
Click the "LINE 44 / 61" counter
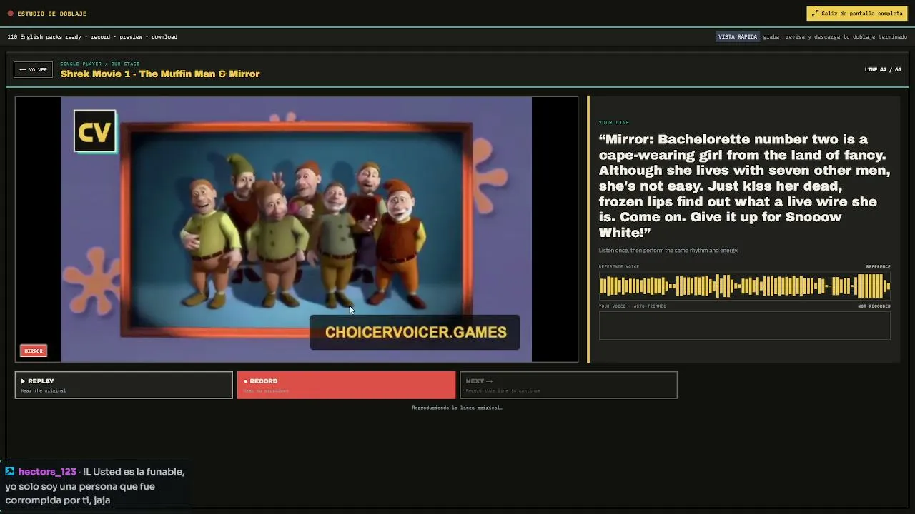point(883,69)
